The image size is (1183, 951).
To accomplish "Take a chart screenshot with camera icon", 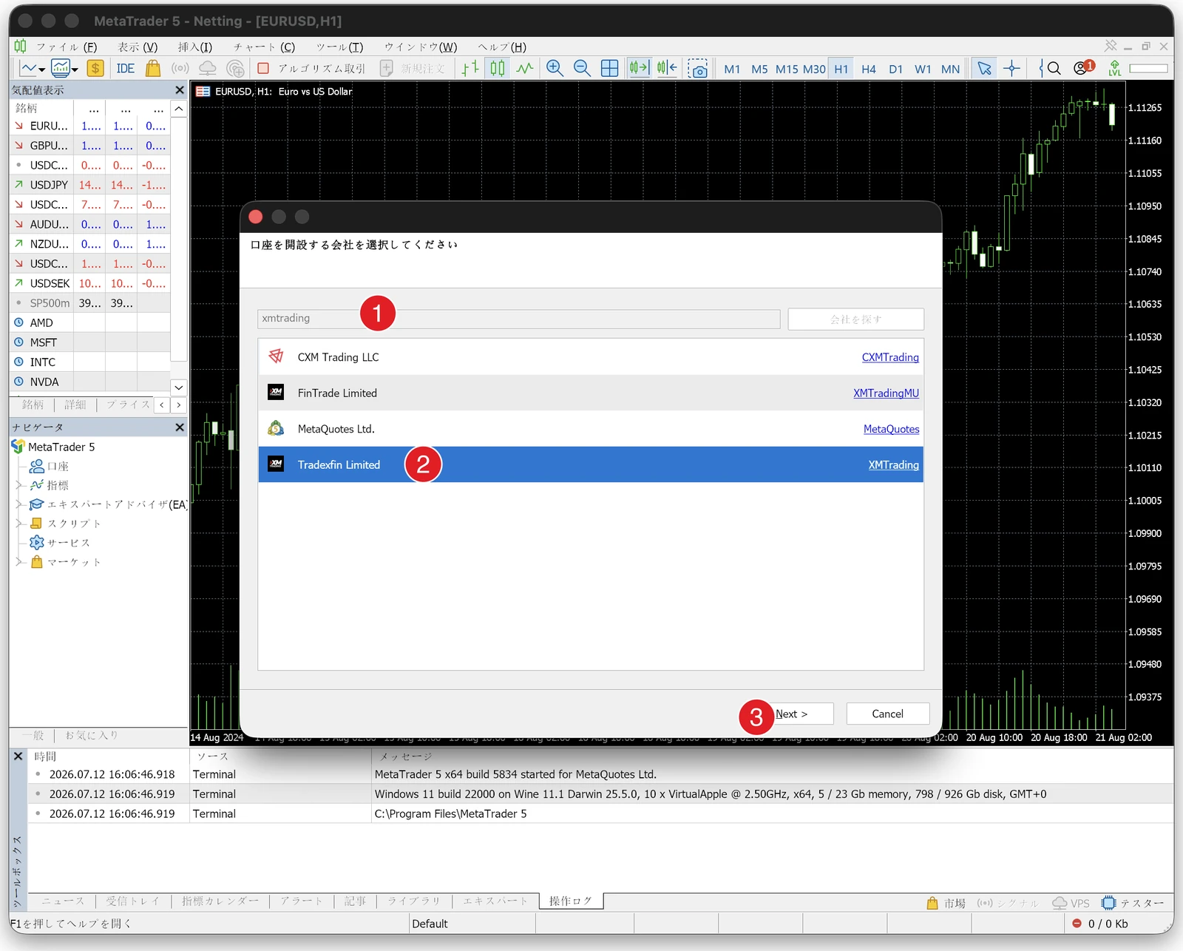I will (697, 69).
